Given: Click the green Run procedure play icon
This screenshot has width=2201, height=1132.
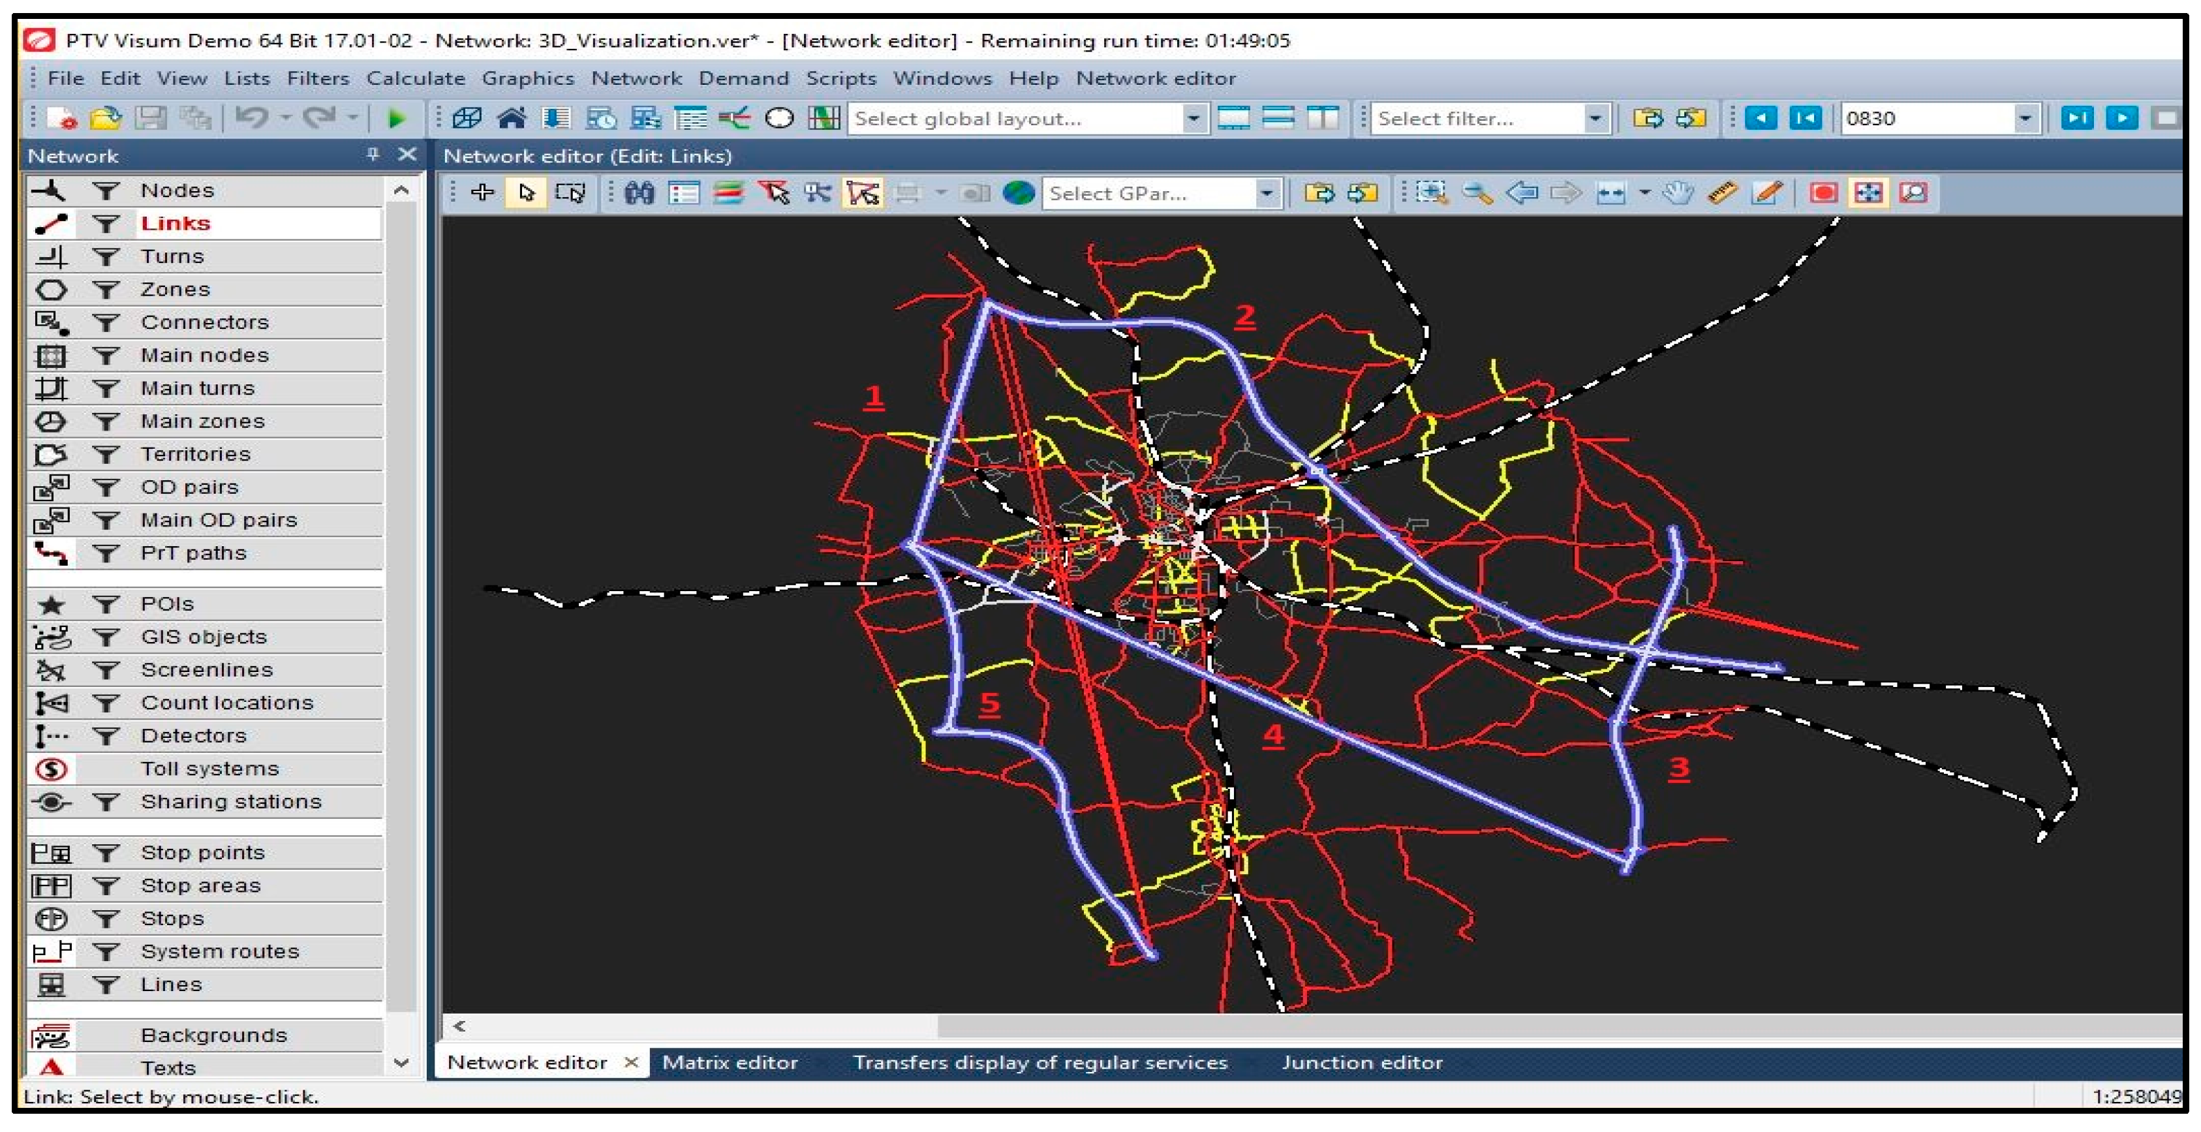Looking at the screenshot, I should point(395,118).
